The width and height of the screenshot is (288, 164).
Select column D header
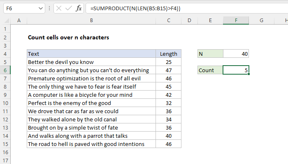(x=189, y=20)
